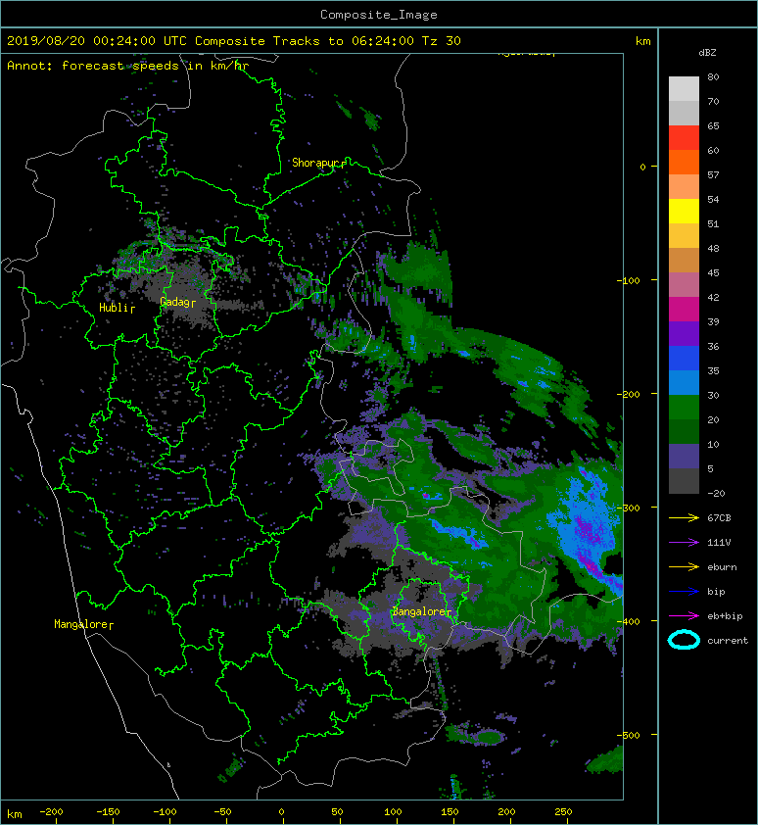Click the '250' x-axis tick label
758x825 pixels.
coord(563,812)
